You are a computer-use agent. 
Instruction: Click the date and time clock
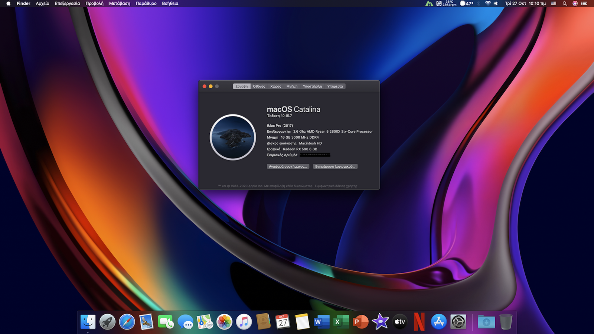[525, 3]
